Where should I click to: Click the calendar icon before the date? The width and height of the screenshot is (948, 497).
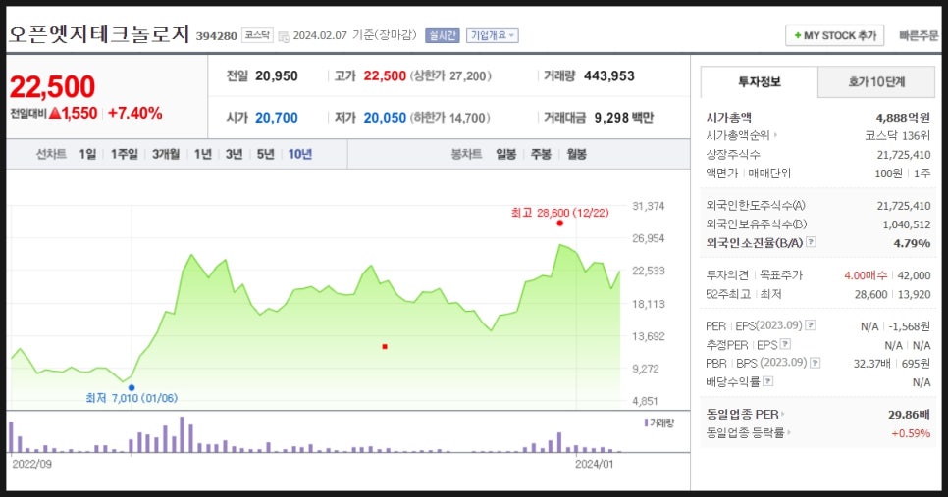pyautogui.click(x=284, y=36)
